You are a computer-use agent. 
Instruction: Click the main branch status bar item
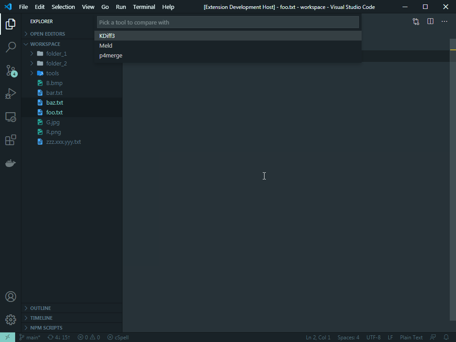click(x=30, y=337)
